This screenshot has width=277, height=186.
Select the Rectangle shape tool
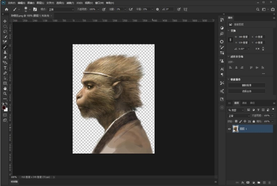[x=5, y=83]
